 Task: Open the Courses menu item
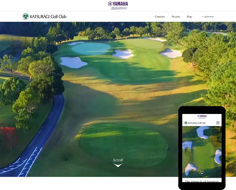160,17
